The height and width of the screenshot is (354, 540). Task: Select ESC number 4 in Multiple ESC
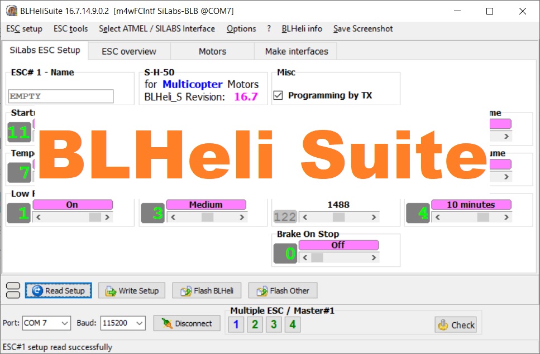coord(293,324)
